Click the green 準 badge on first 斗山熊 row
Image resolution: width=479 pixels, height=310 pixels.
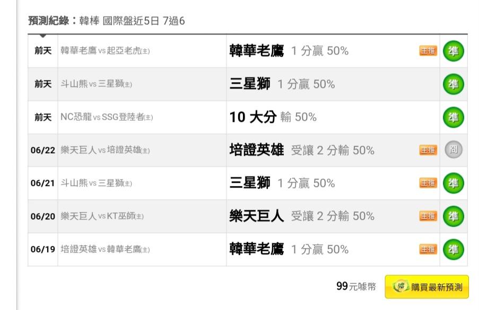pos(454,84)
